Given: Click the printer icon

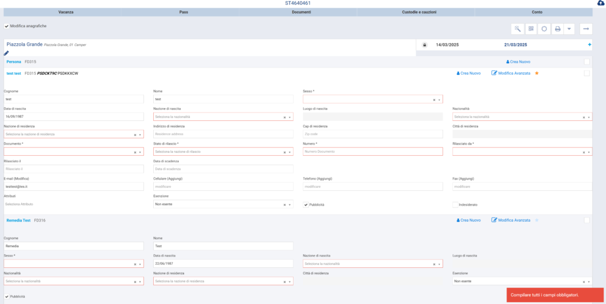Looking at the screenshot, I should (x=557, y=28).
